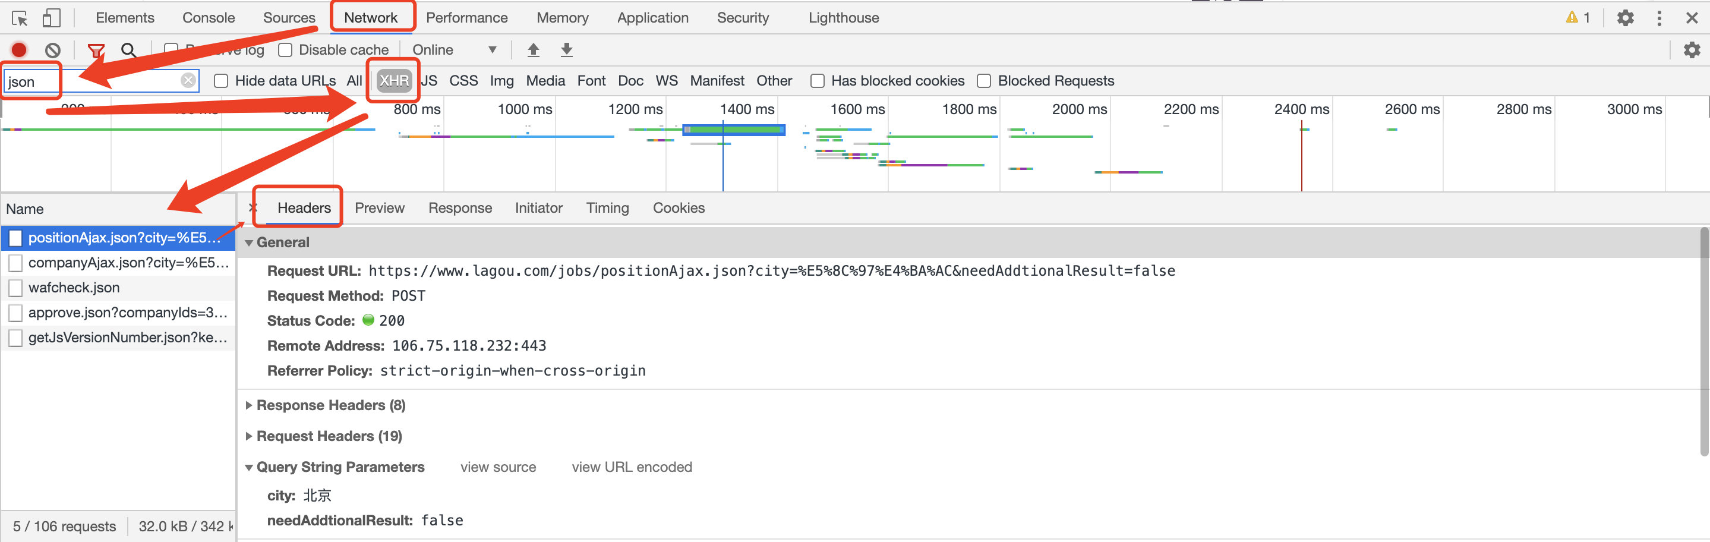Filter requests by Img type
This screenshot has width=1710, height=542.
tap(502, 81)
